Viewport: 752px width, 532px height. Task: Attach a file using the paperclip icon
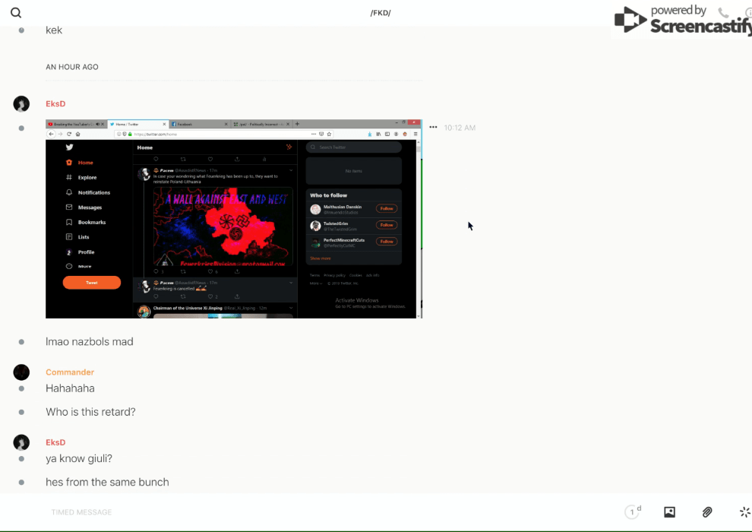(707, 512)
